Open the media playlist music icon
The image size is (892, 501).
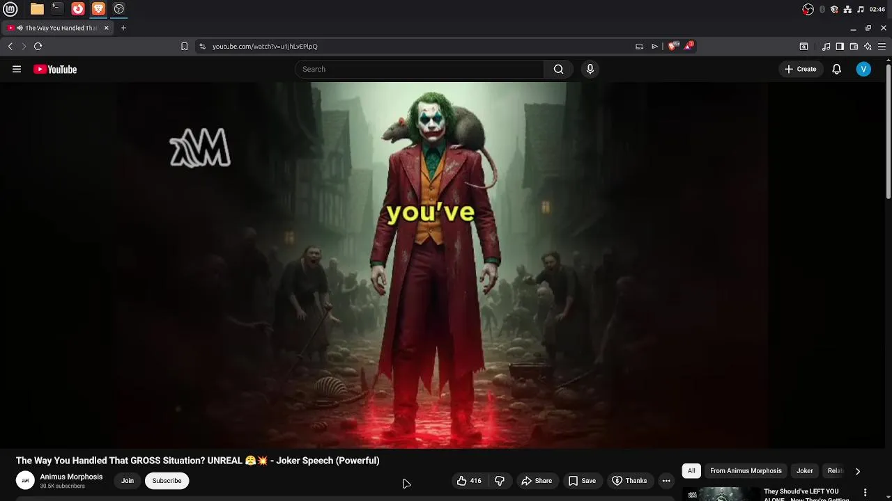coord(826,47)
